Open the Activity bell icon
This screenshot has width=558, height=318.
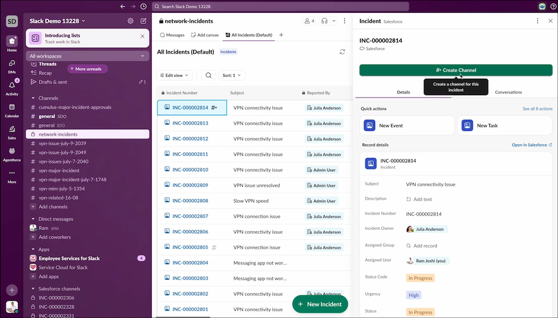[12, 85]
